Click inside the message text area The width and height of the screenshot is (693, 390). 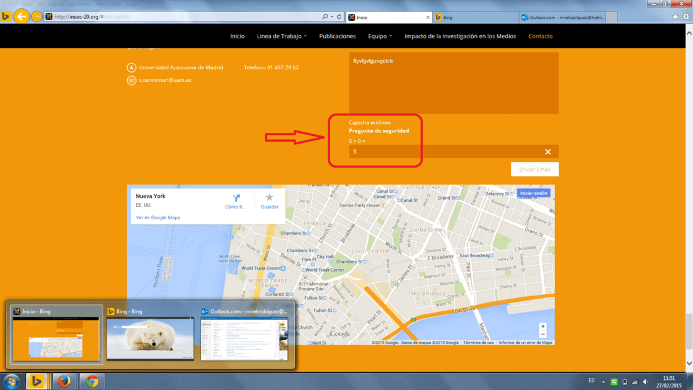[x=454, y=83]
